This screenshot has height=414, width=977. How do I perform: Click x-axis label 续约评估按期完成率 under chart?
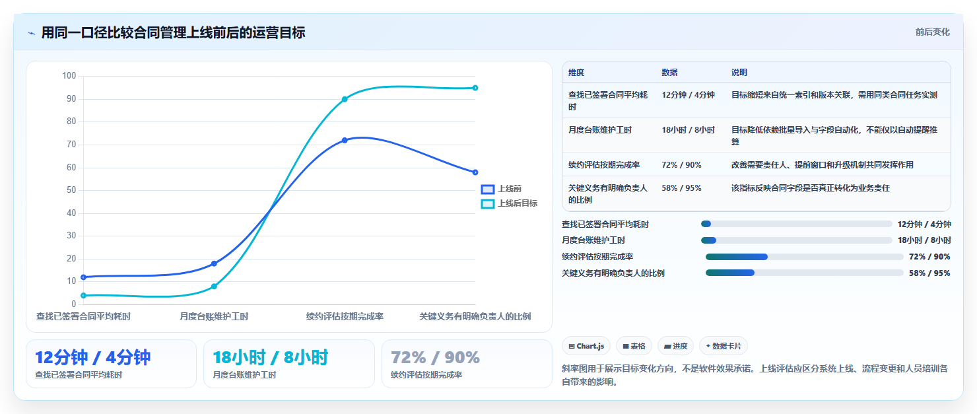[x=345, y=316]
